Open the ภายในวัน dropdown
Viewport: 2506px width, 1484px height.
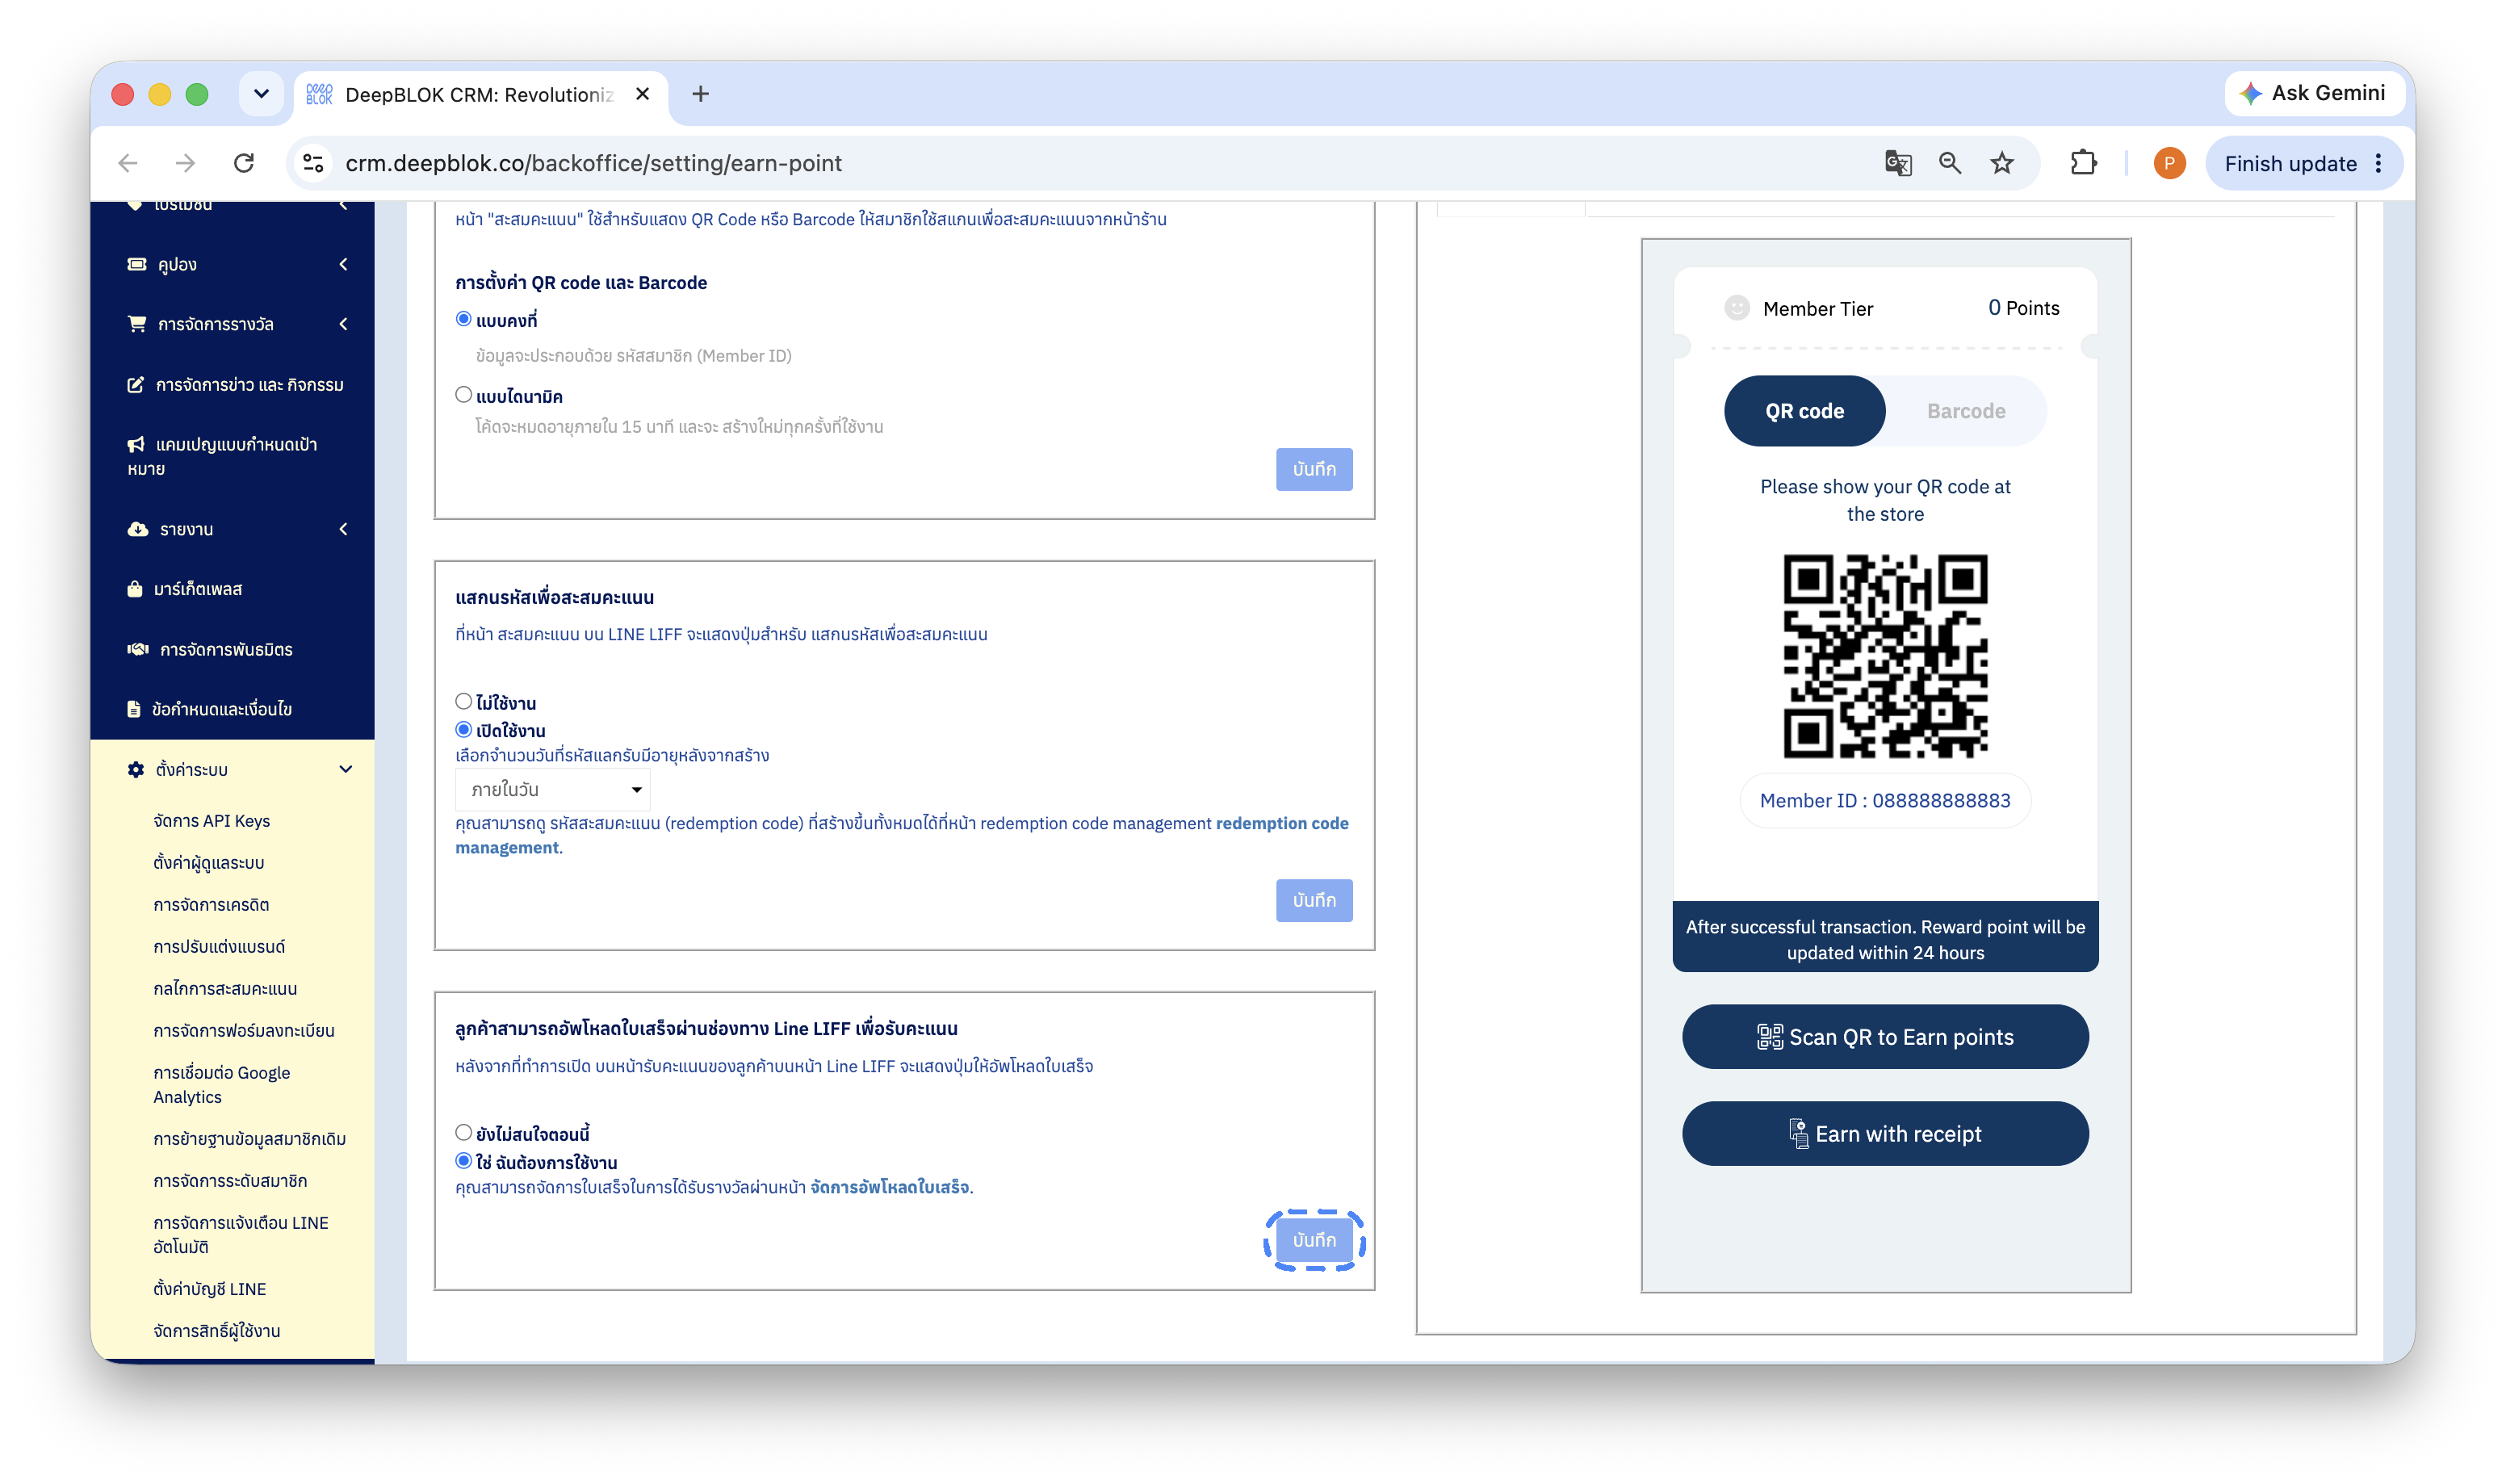coord(553,790)
